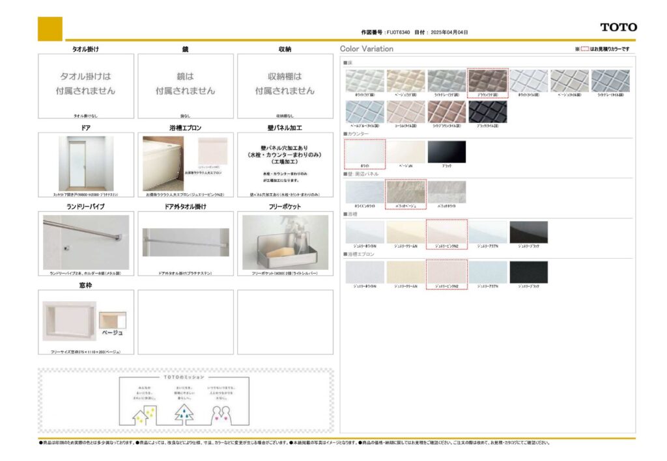Click the tree icon in the TOTO mission banner
Image resolution: width=667 pixels, height=461 pixels.
coord(184,414)
